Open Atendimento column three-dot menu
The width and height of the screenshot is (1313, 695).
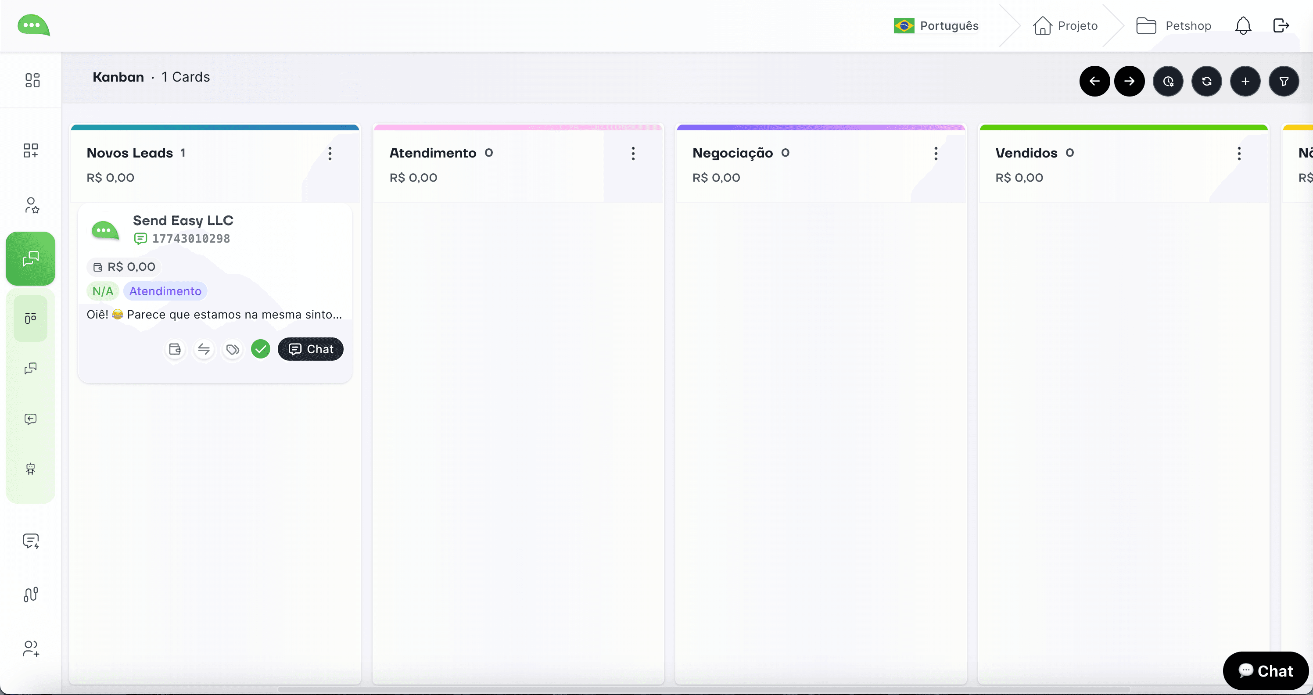click(x=633, y=154)
